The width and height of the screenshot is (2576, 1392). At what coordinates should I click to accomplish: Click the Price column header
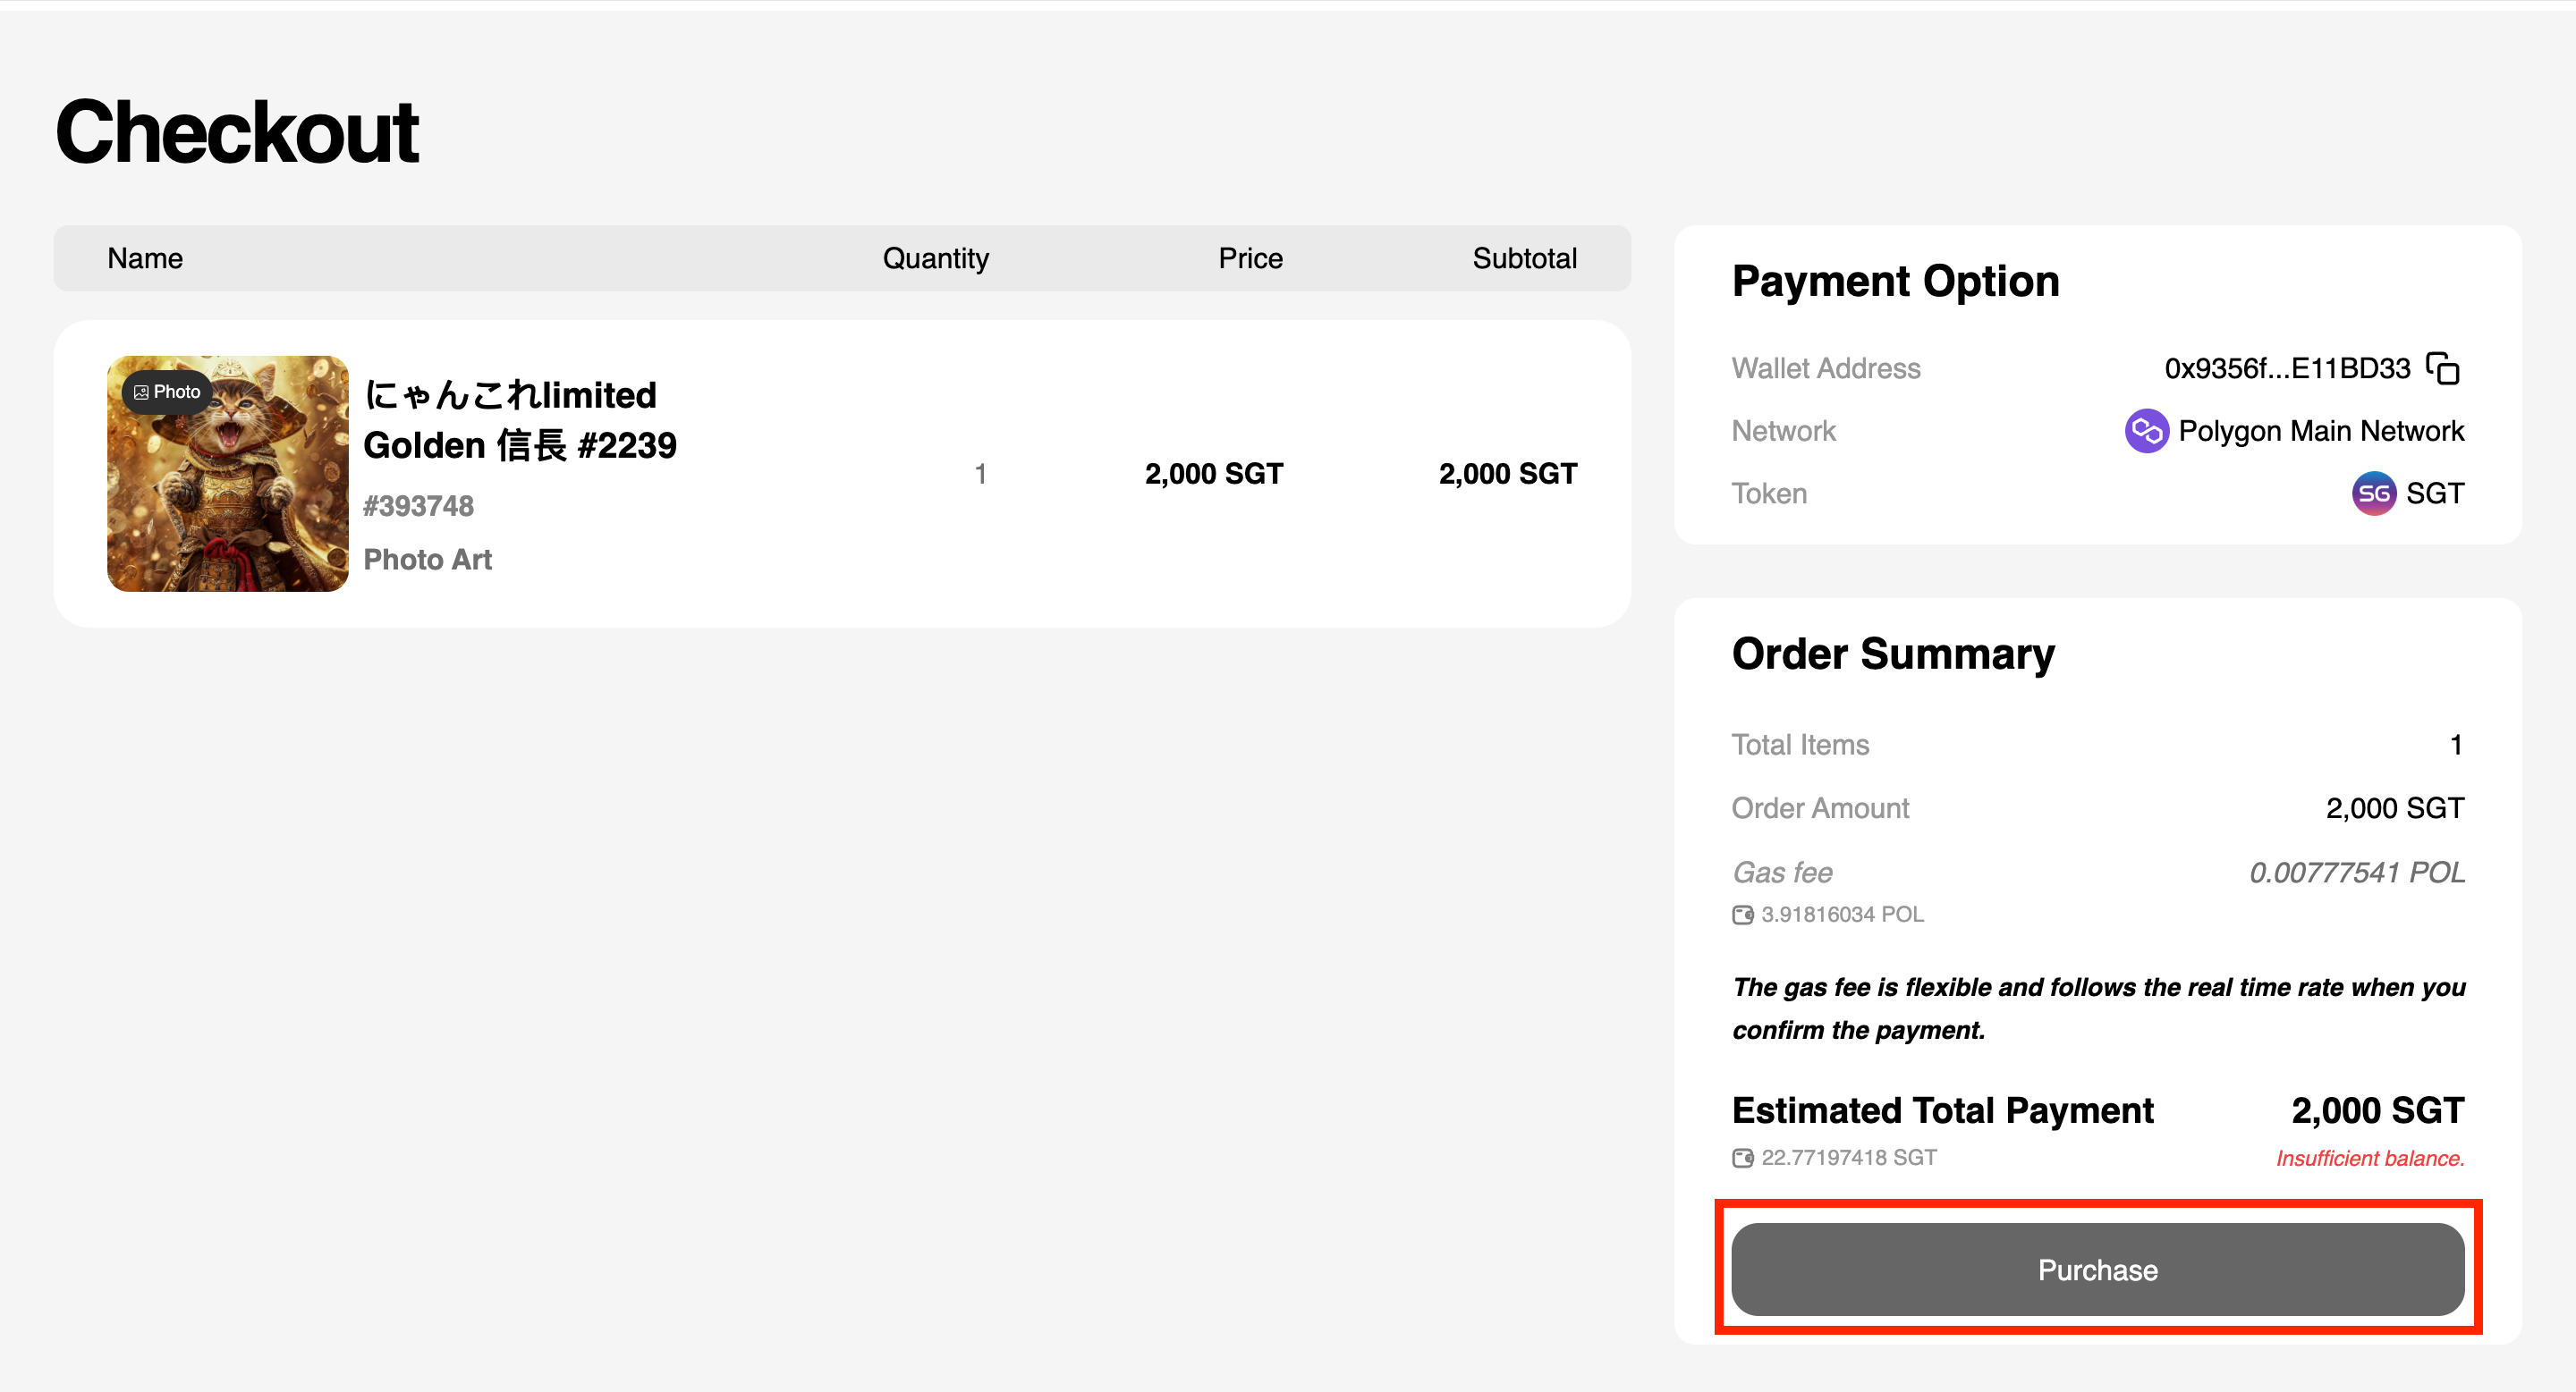(x=1250, y=257)
